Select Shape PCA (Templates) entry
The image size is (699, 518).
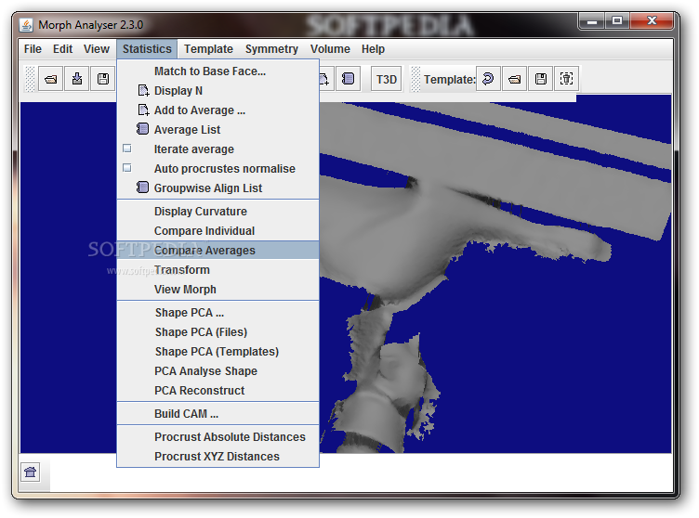coord(218,352)
